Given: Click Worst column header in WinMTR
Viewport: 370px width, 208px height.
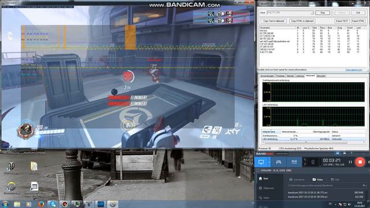Looking at the screenshot, I should click(x=350, y=28).
